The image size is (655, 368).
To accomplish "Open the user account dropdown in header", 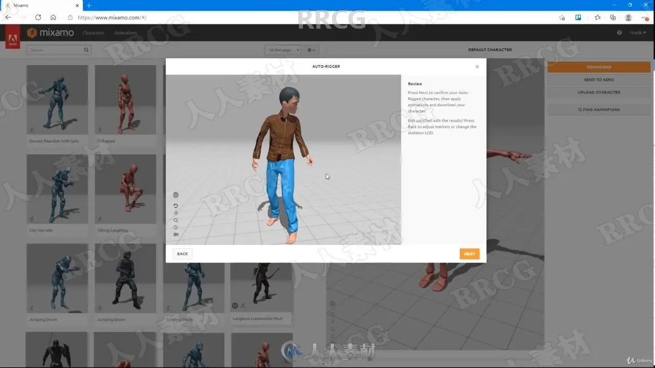I will point(638,33).
